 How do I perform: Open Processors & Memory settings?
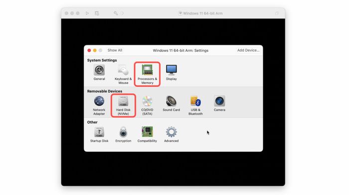(x=147, y=75)
